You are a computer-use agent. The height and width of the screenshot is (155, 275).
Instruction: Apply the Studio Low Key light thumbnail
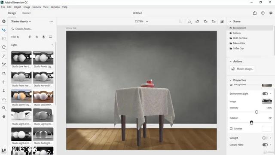tap(21, 58)
